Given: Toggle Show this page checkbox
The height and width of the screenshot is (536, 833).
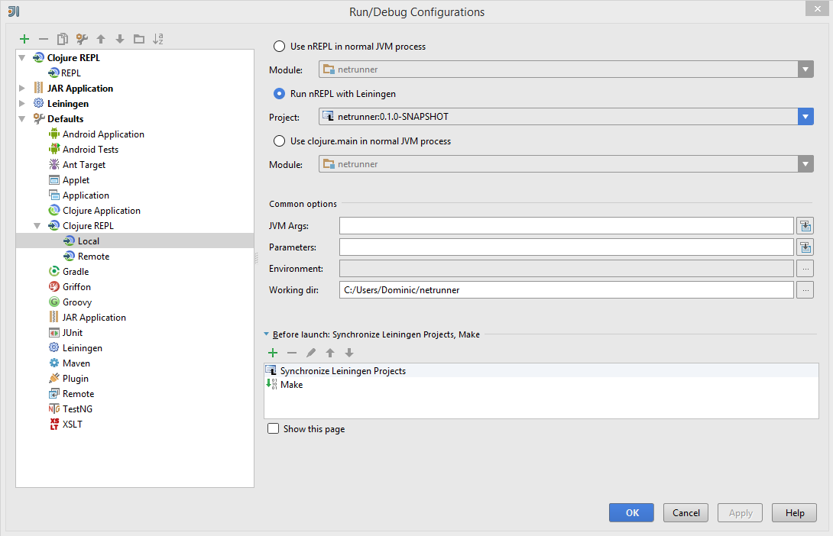Looking at the screenshot, I should click(x=273, y=428).
